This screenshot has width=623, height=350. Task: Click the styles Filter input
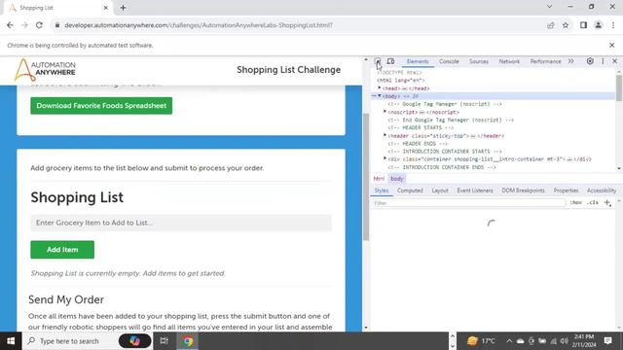coord(468,203)
